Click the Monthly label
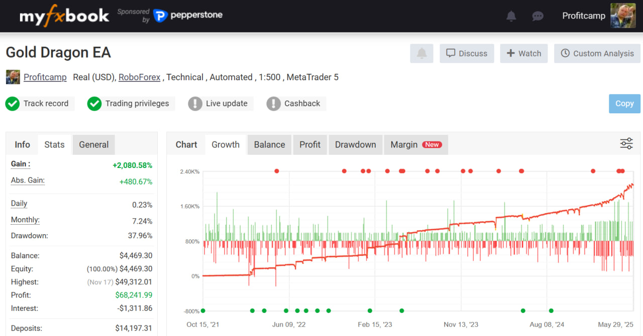Image resolution: width=643 pixels, height=336 pixels. click(25, 220)
